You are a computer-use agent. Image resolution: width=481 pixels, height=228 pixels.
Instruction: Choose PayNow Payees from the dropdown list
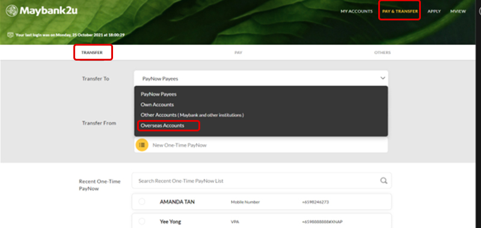pos(159,94)
